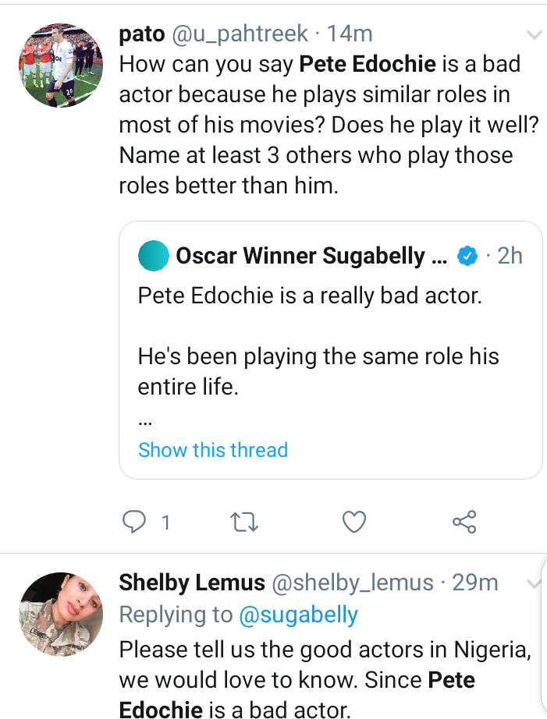Click the teal avatar in the quoted tweet
The image size is (547, 719).
pos(154,256)
